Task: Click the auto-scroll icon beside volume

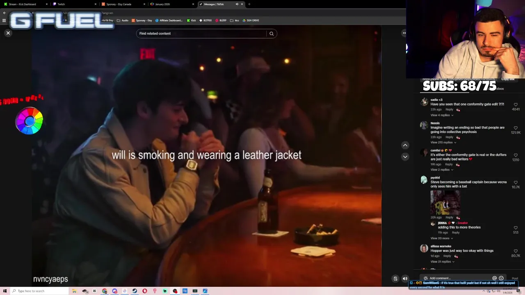Action: (x=395, y=279)
